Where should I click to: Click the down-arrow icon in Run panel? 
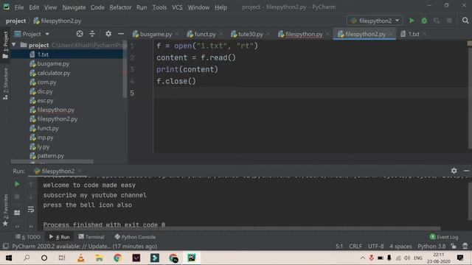click(31, 197)
